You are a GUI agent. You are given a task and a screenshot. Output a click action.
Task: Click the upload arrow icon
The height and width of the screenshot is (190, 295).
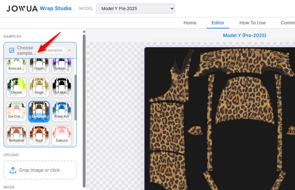pyautogui.click(x=13, y=170)
